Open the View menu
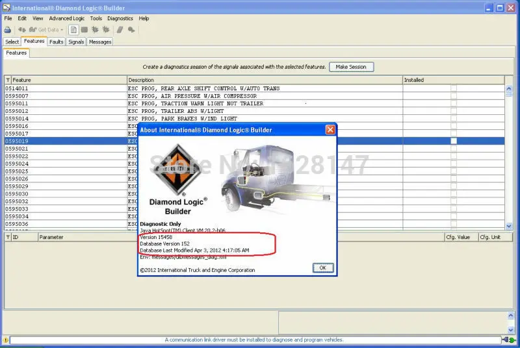520x348 pixels. pos(38,19)
